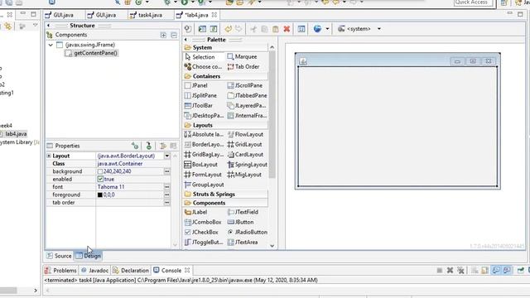This screenshot has width=530, height=298.
Task: Open the Problems view tab
Action: coord(60,271)
